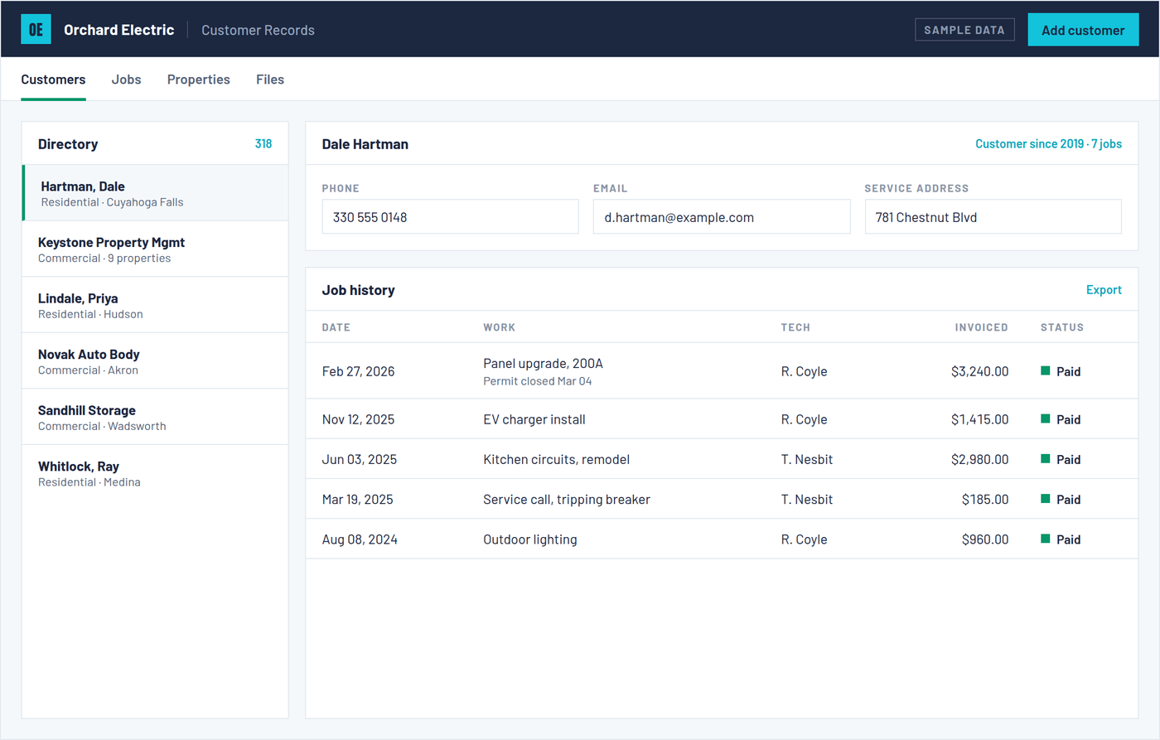The height and width of the screenshot is (740, 1160).
Task: Click the INVOICED column header
Action: click(981, 327)
